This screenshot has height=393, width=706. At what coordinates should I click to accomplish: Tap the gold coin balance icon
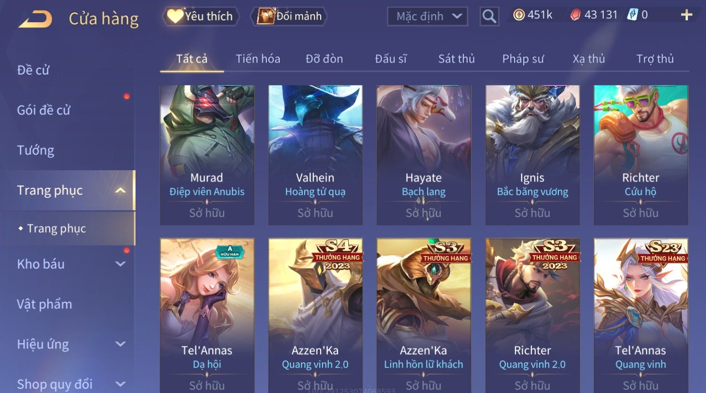pyautogui.click(x=518, y=15)
